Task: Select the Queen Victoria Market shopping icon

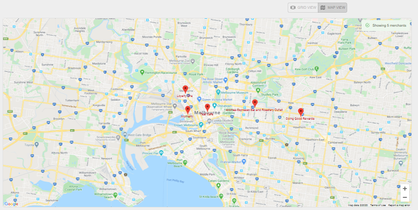Action: tap(199, 99)
